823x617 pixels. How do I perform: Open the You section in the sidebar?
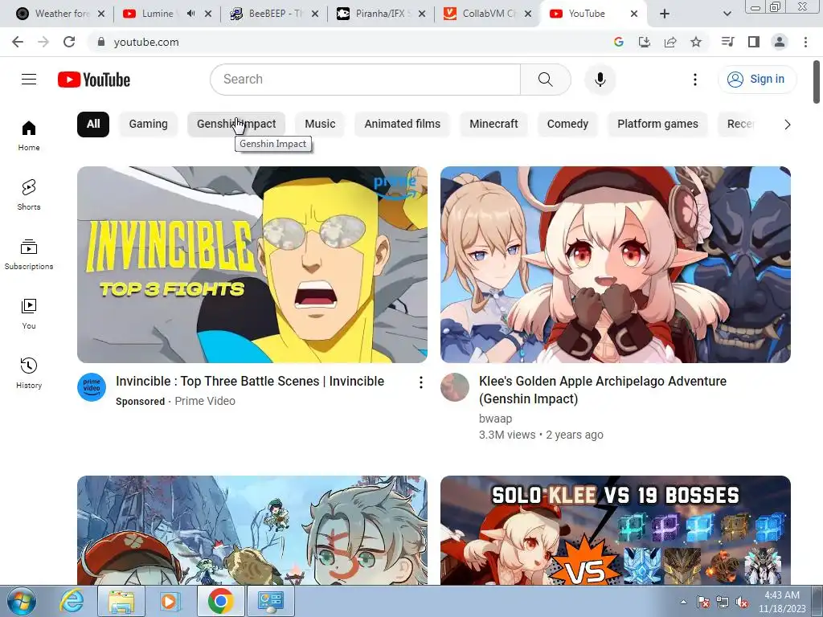pyautogui.click(x=29, y=314)
